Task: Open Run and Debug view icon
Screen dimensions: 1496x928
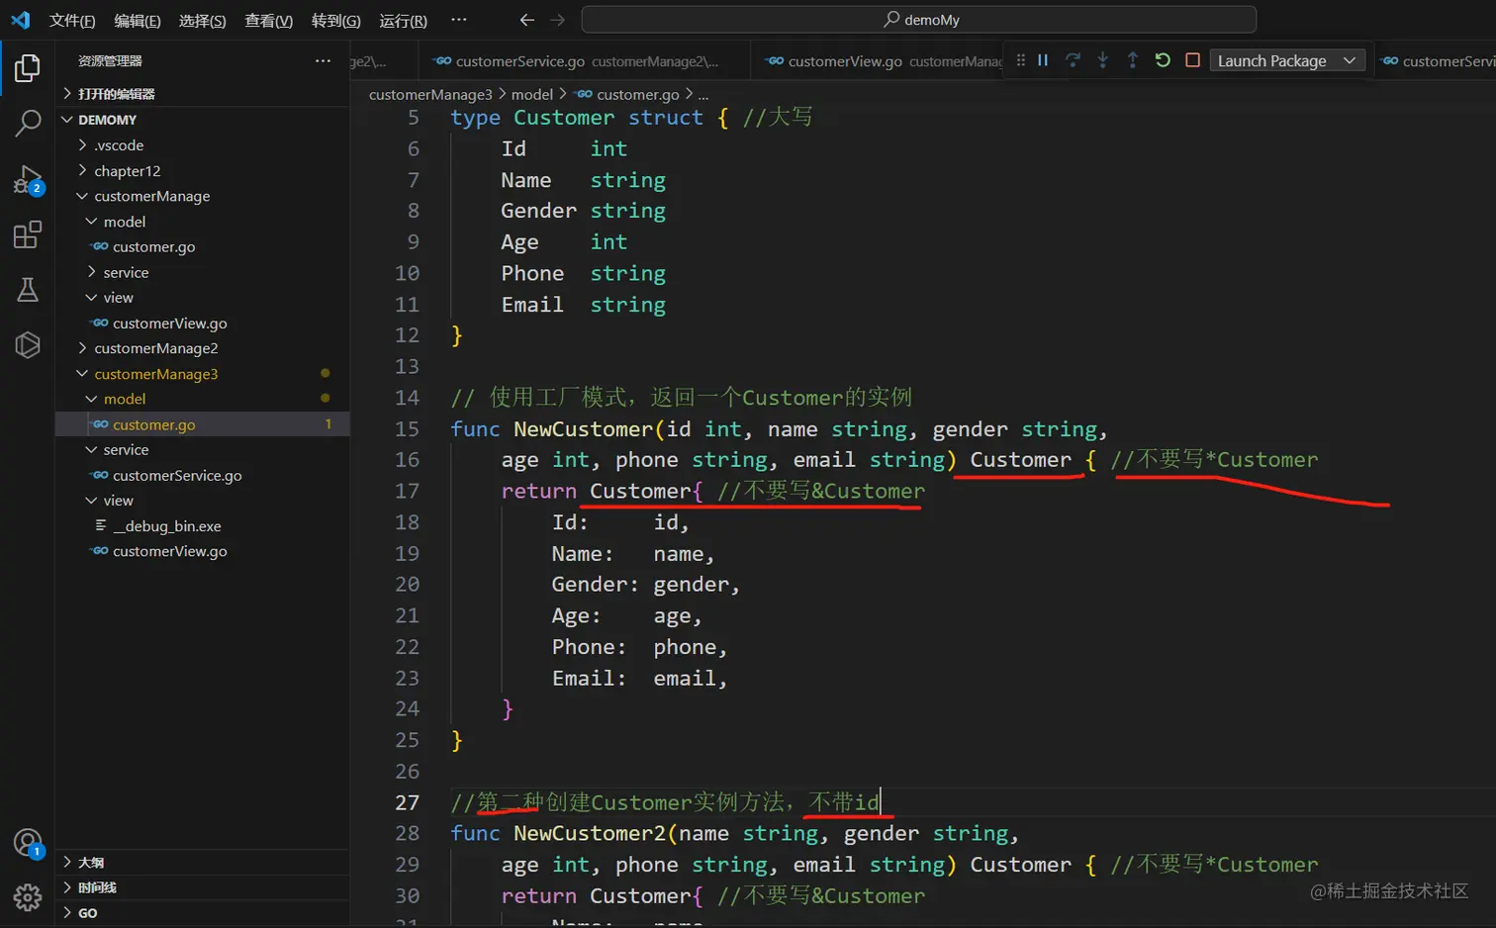Action: click(28, 179)
